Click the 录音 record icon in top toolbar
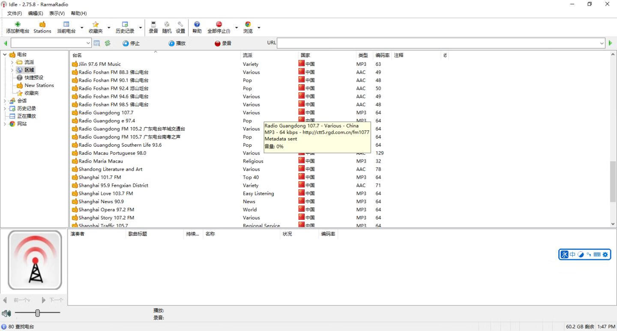Image resolution: width=617 pixels, height=331 pixels. (x=153, y=24)
